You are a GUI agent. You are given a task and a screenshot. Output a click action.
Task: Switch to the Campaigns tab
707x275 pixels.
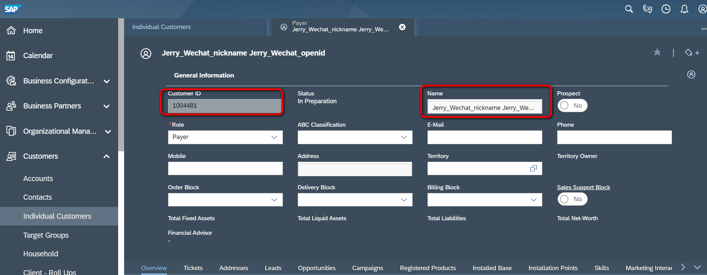tap(368, 268)
